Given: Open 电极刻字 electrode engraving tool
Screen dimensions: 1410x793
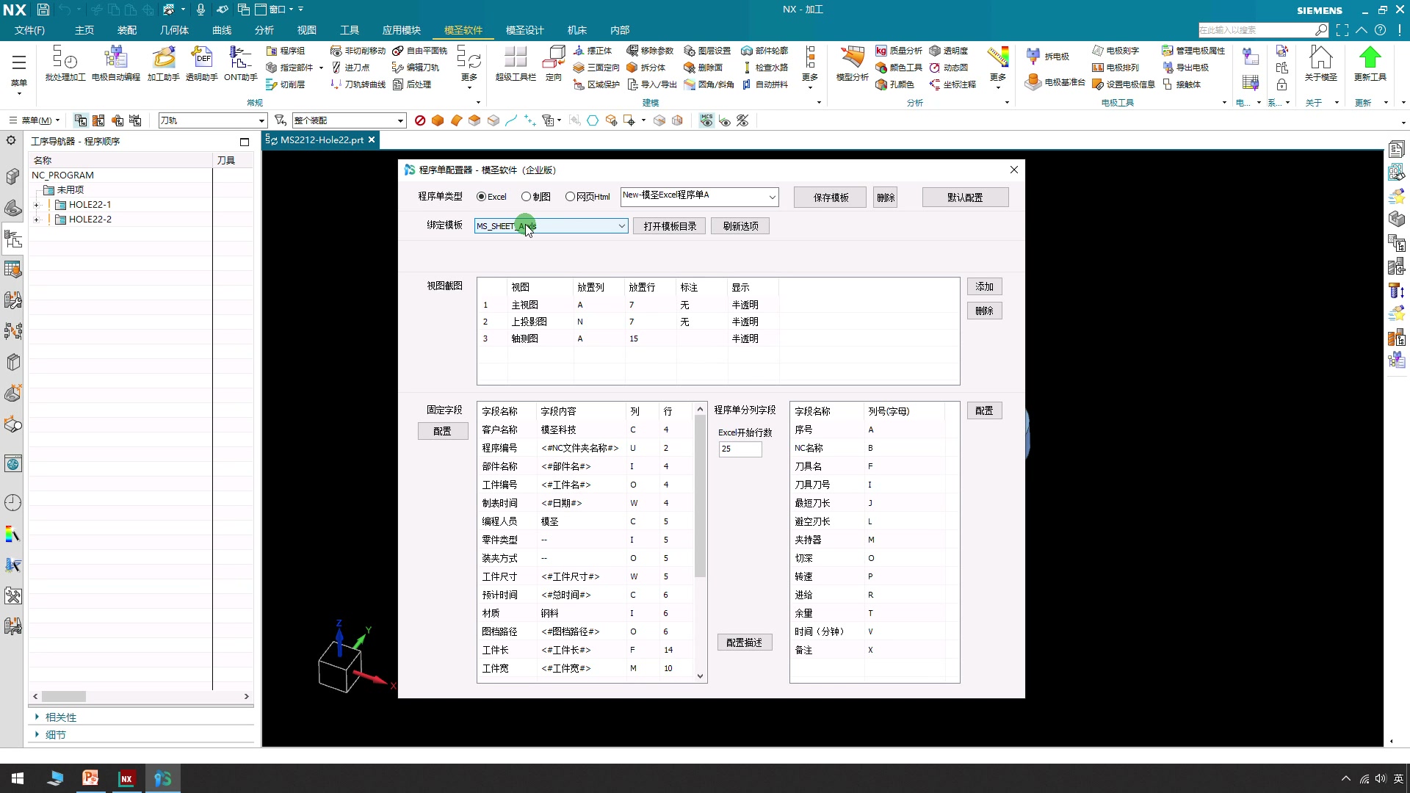Looking at the screenshot, I should (x=1116, y=51).
